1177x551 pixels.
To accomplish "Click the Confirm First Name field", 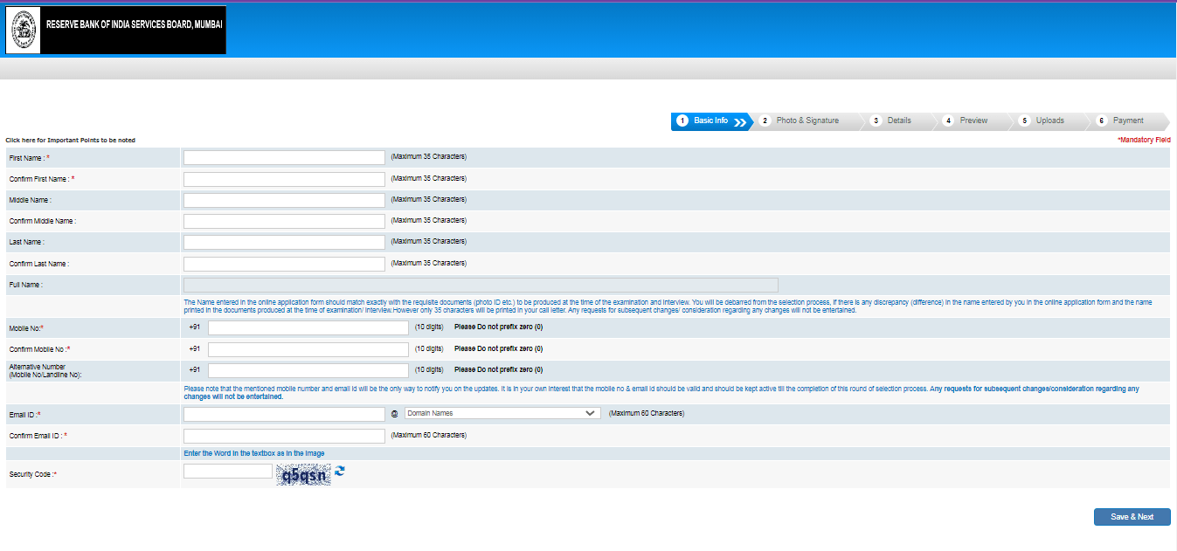I will pos(284,179).
